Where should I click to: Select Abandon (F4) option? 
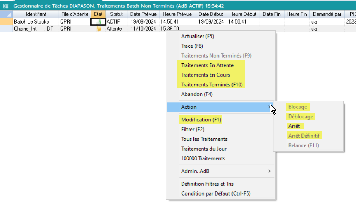pos(197,94)
